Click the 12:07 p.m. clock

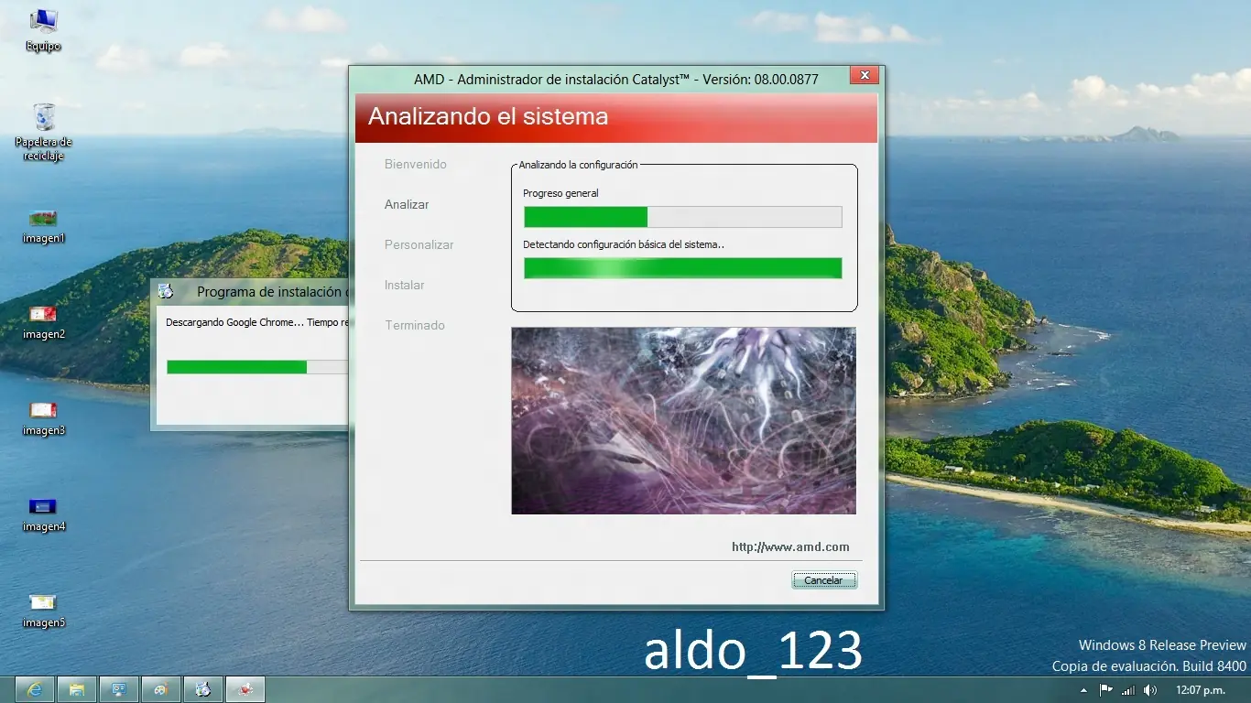pos(1201,690)
